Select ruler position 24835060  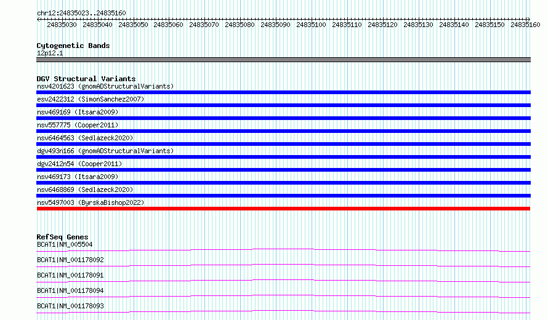click(x=169, y=25)
